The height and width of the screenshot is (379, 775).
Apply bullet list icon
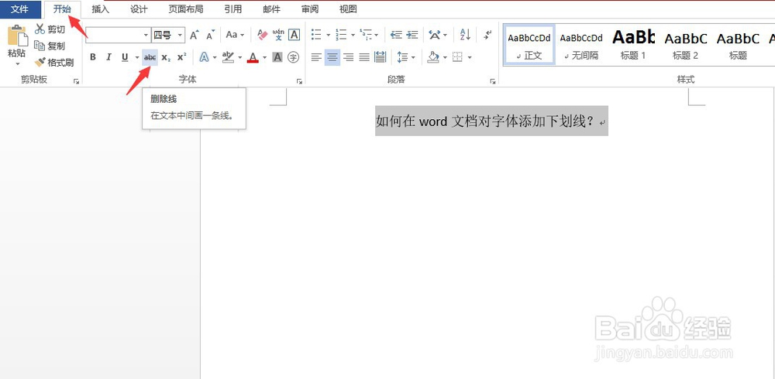(x=316, y=35)
